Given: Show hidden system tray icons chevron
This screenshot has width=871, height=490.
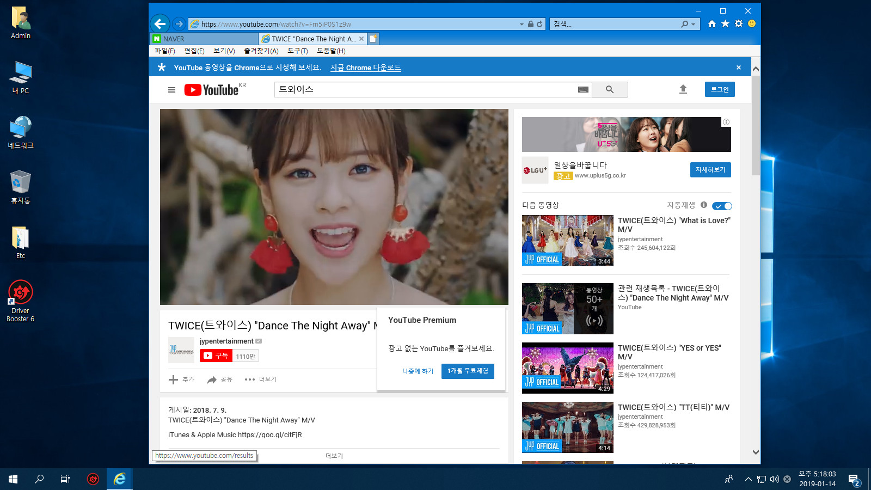Looking at the screenshot, I should pyautogui.click(x=749, y=479).
